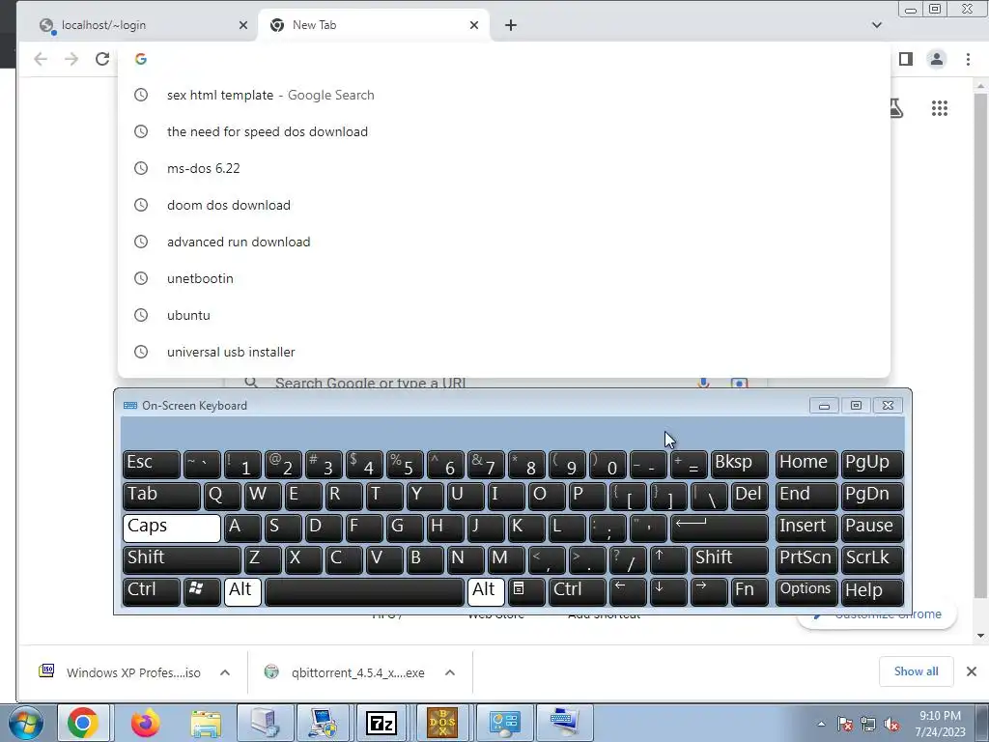Expand options for Windows XP Profes...iso download
This screenshot has width=989, height=742.
coord(225,672)
